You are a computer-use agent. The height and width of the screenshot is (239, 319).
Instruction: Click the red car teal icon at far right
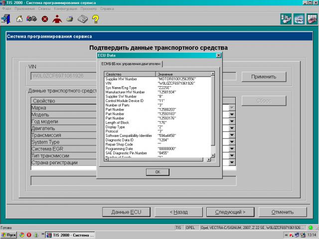point(312,19)
